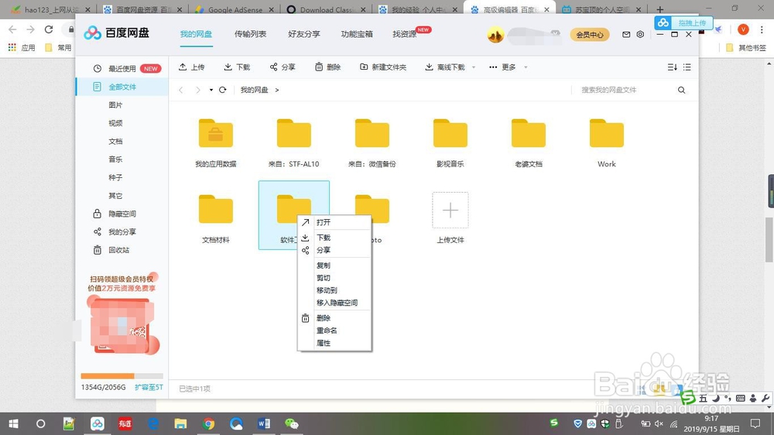Choose 复制 in the context menu
774x435 pixels.
tap(334, 265)
